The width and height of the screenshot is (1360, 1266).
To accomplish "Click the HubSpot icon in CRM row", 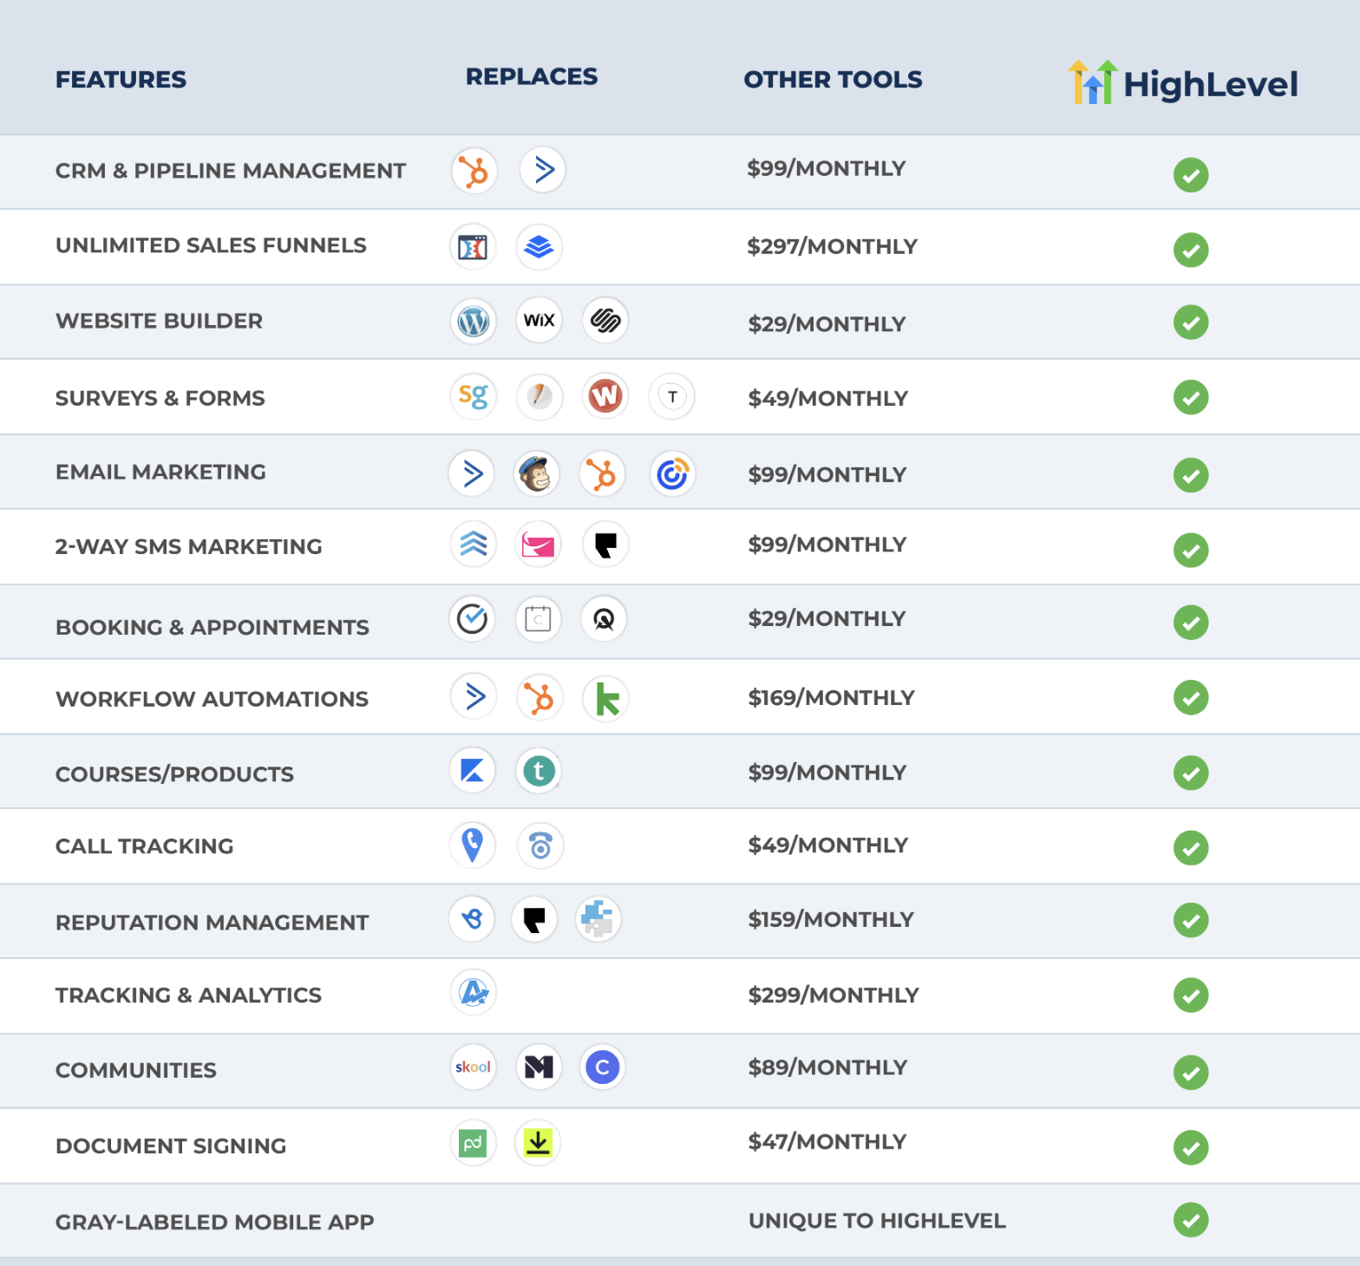I will pos(474,171).
